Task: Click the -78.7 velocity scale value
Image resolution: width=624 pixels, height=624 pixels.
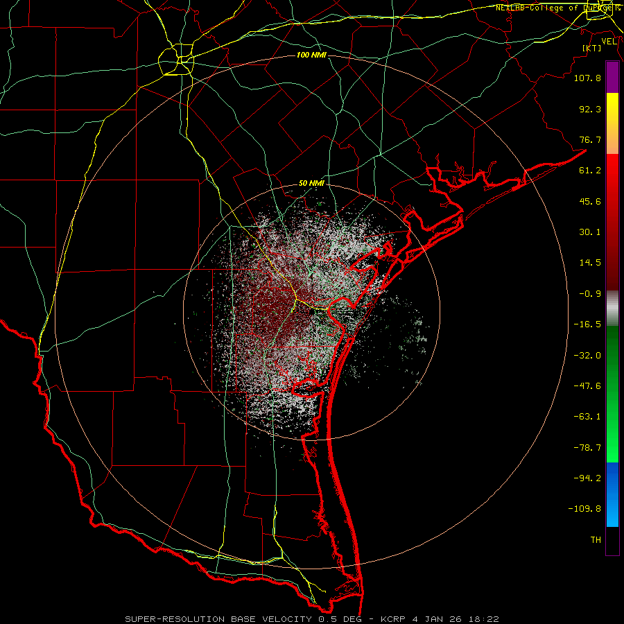Action: [x=587, y=448]
